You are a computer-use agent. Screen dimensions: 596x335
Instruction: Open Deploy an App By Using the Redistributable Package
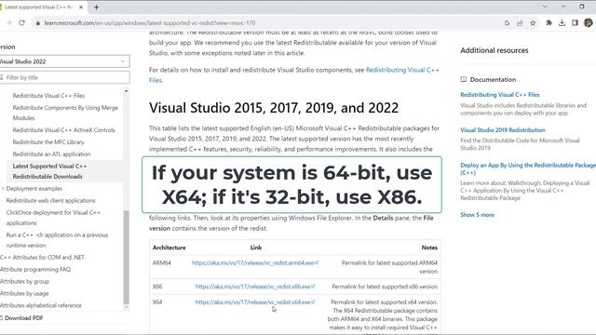coord(528,169)
